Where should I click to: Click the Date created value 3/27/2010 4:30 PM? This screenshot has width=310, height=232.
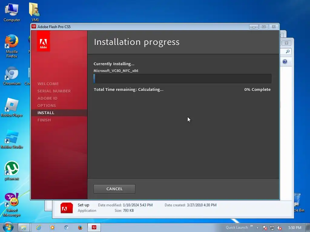pos(202,205)
